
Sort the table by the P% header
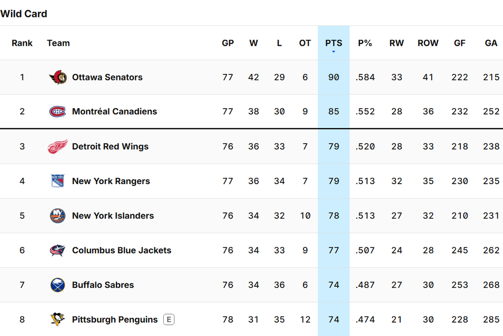point(365,43)
